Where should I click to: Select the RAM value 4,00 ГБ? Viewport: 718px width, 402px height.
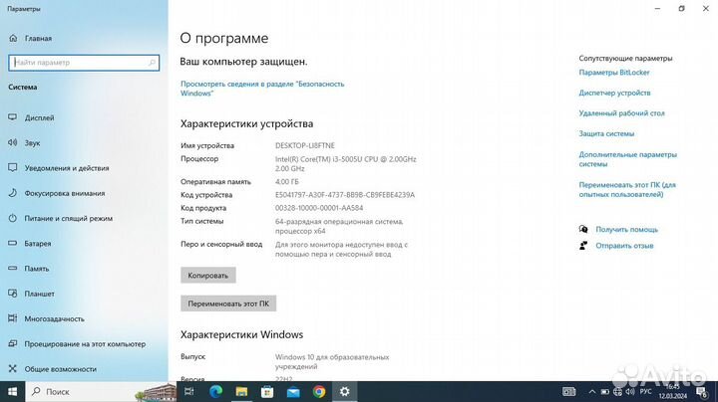coord(286,182)
